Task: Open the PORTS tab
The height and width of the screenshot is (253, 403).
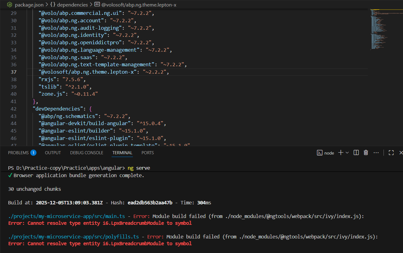Action: tap(147, 153)
